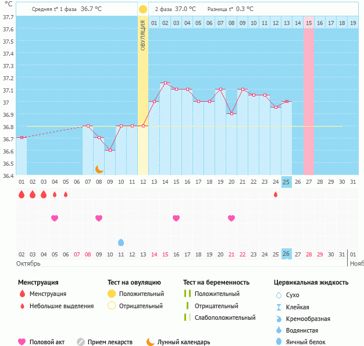Click the blue egg-white drop on day 10
The width and height of the screenshot is (364, 346).
pyautogui.click(x=121, y=242)
